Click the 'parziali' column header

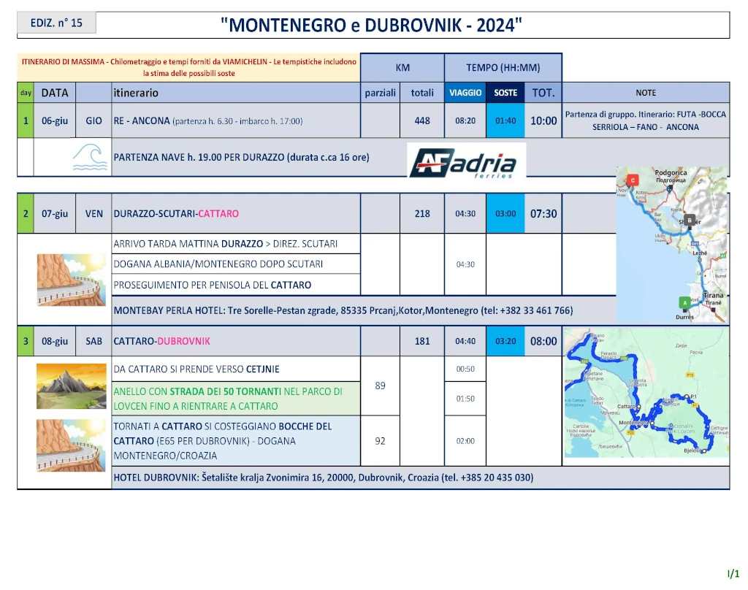(x=380, y=93)
